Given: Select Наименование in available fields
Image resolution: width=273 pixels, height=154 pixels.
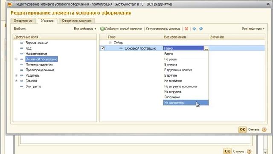Looking at the screenshot, I should (37, 53).
